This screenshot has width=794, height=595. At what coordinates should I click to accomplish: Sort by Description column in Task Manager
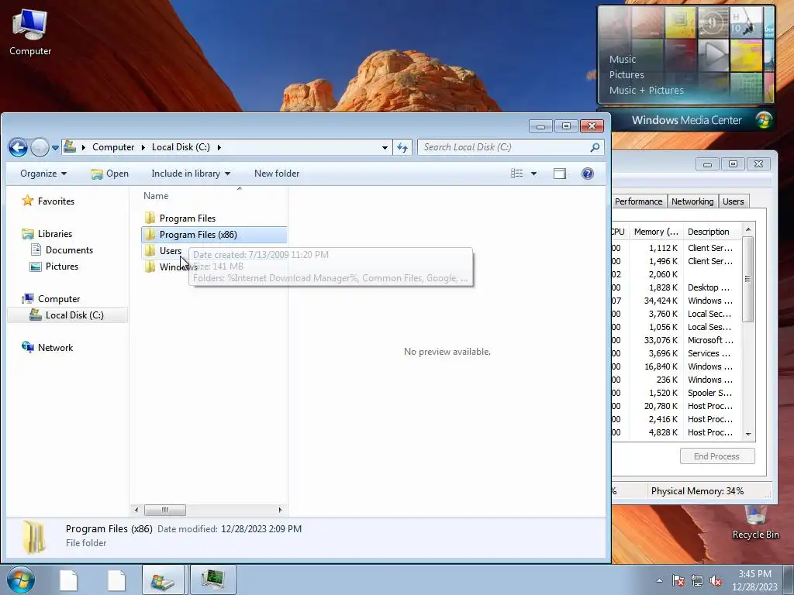coord(712,232)
